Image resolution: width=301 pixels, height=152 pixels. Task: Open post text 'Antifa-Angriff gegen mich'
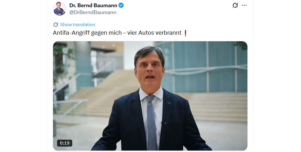coord(87,33)
